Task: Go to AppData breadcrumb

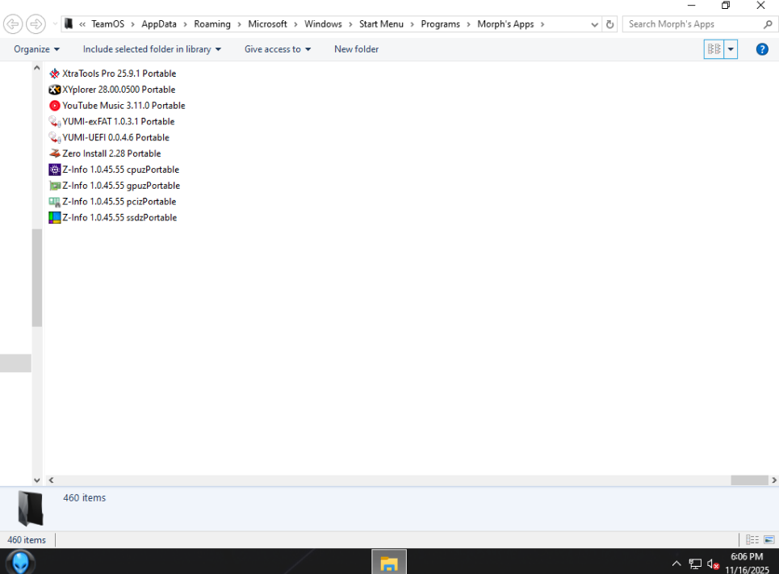Action: [159, 24]
